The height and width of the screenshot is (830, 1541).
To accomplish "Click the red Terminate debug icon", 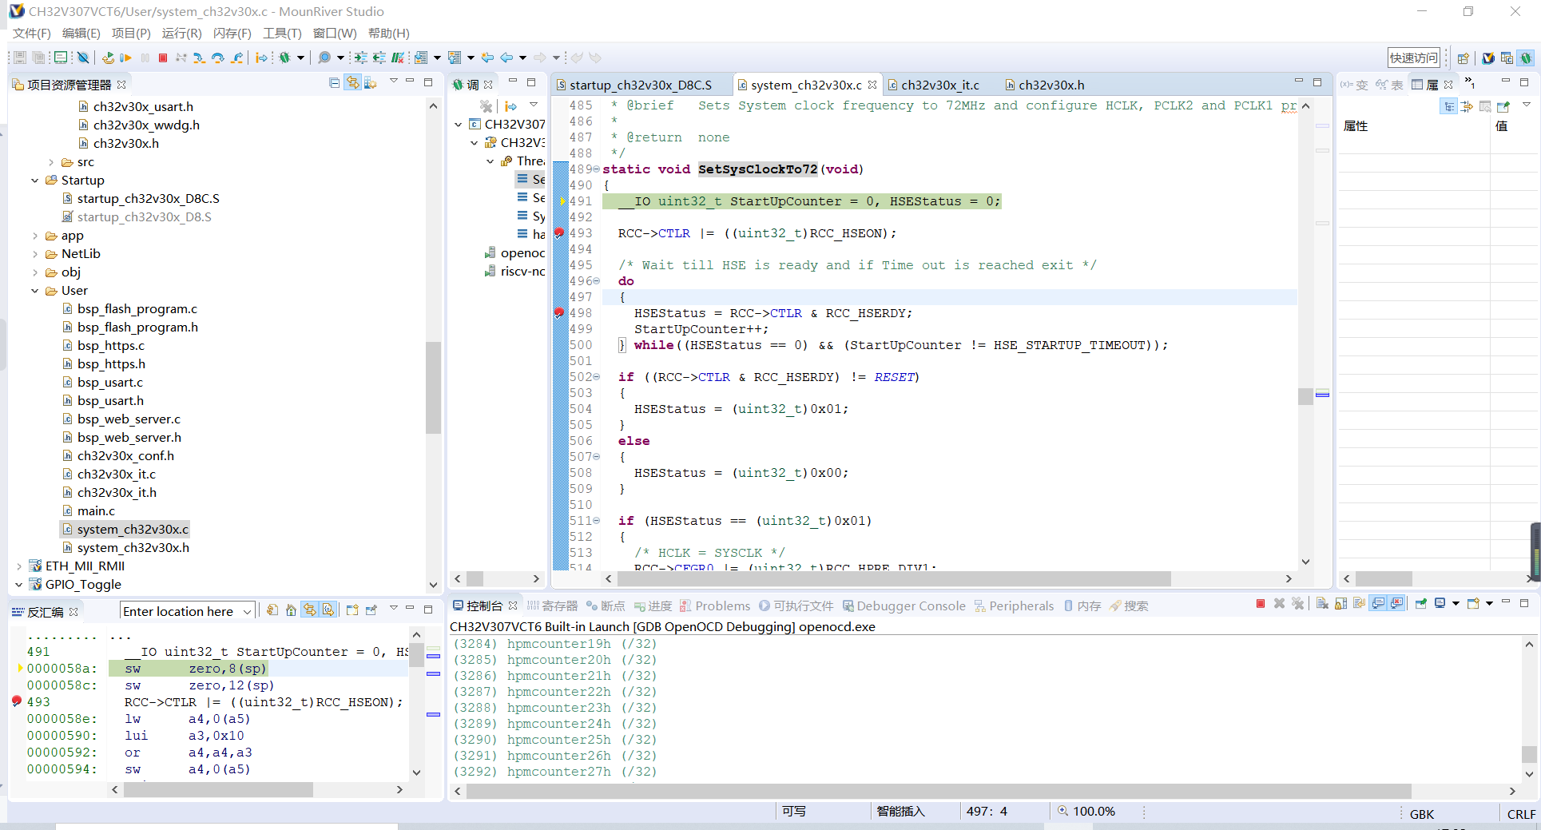I will pyautogui.click(x=163, y=58).
